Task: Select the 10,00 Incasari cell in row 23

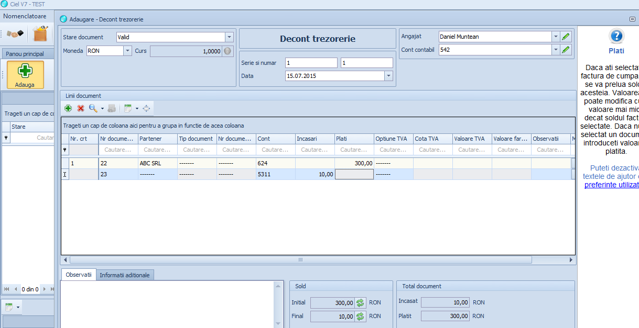Action: (x=315, y=174)
